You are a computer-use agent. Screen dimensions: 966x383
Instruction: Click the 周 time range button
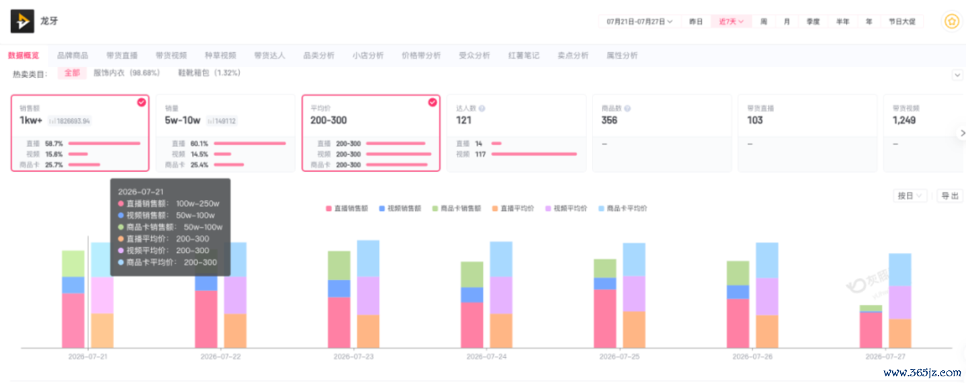764,22
